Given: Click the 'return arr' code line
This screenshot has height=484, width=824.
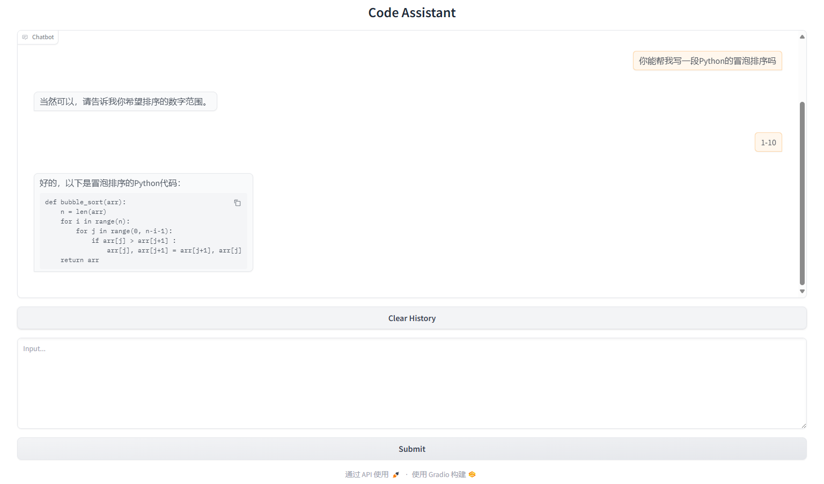Looking at the screenshot, I should point(79,260).
